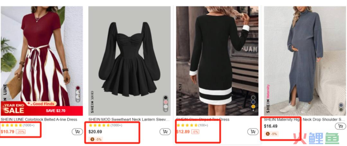Viewport: 347px width, 146px height.
Task: Select the burgundy color swatch on A-line Dress
Action: coord(78,88)
